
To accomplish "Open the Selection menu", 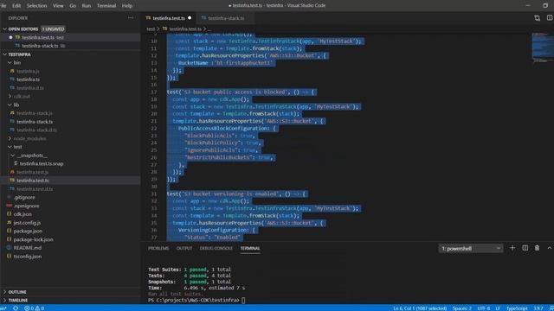I will (36, 6).
